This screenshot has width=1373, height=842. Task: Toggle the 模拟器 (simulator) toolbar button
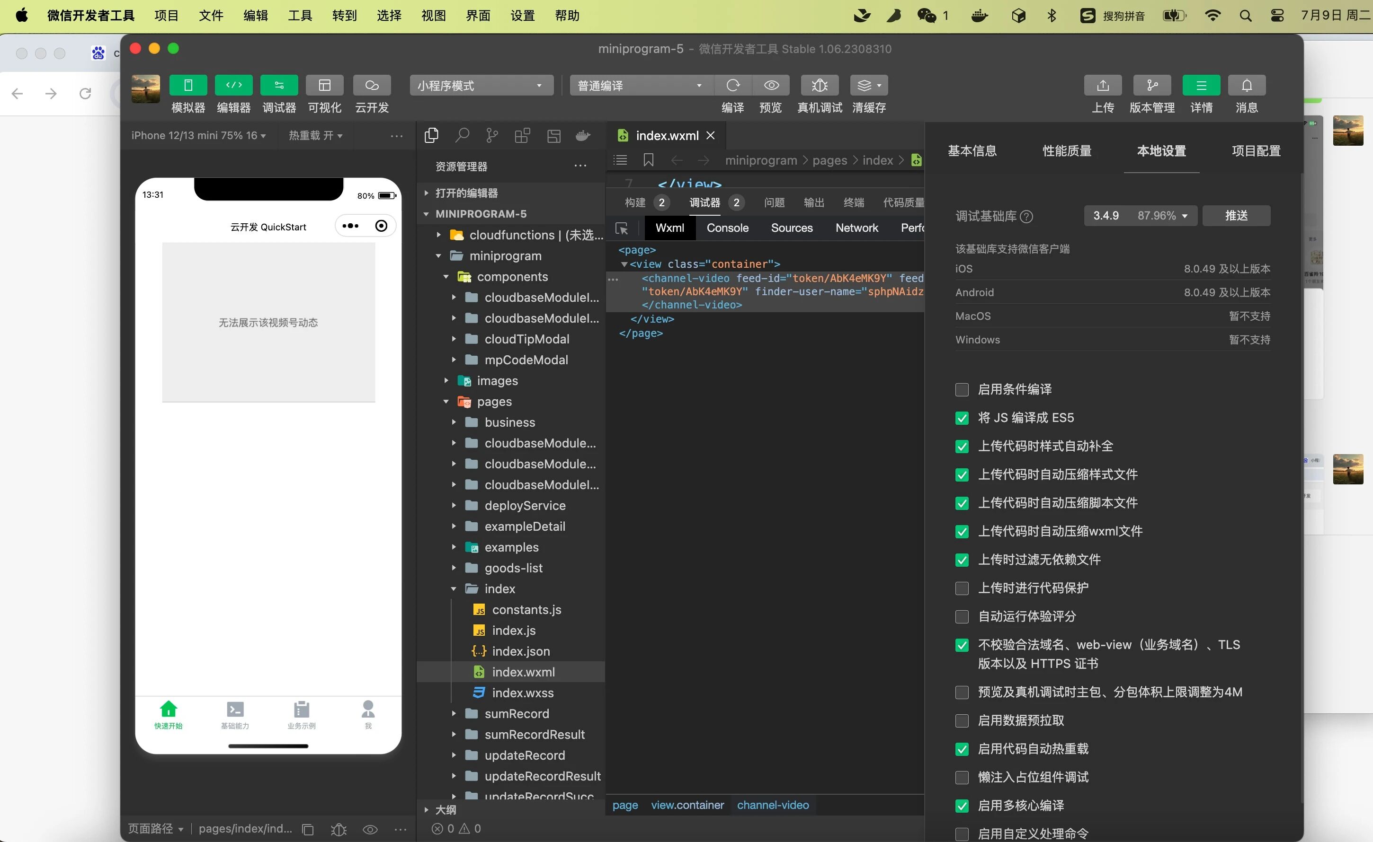click(x=188, y=85)
